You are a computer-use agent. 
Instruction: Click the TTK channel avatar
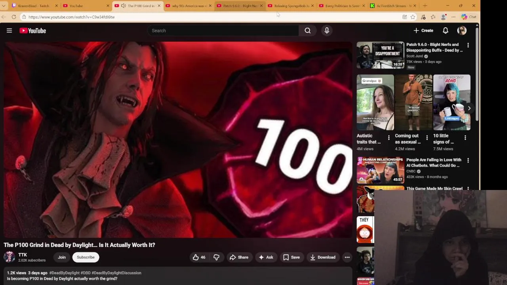(9, 257)
